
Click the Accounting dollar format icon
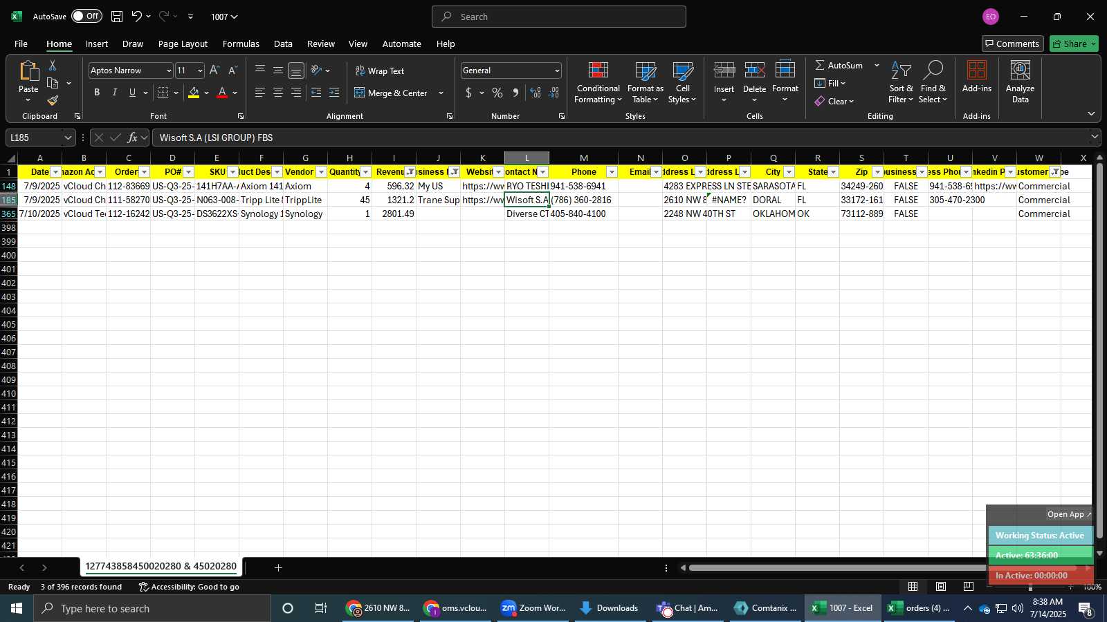pos(468,93)
